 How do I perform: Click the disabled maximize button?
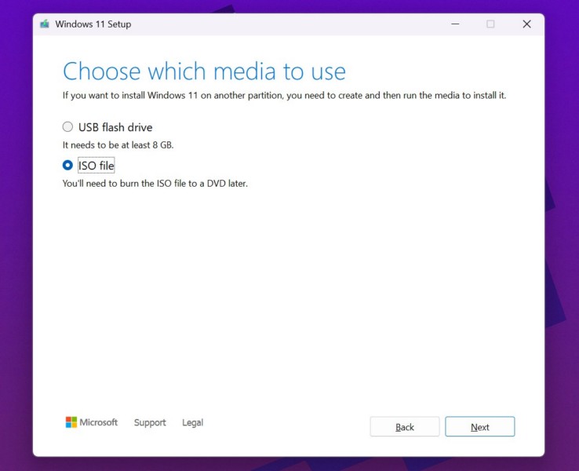pyautogui.click(x=490, y=24)
